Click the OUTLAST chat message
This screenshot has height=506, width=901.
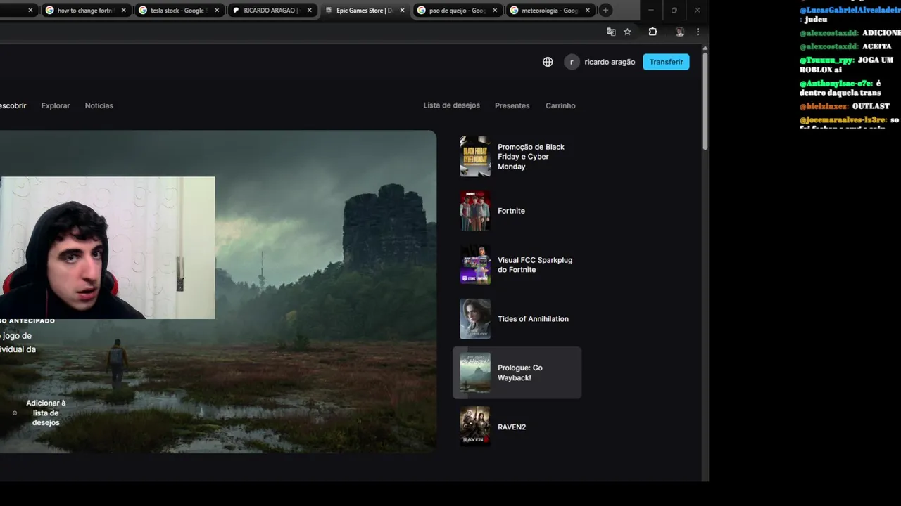coord(845,106)
